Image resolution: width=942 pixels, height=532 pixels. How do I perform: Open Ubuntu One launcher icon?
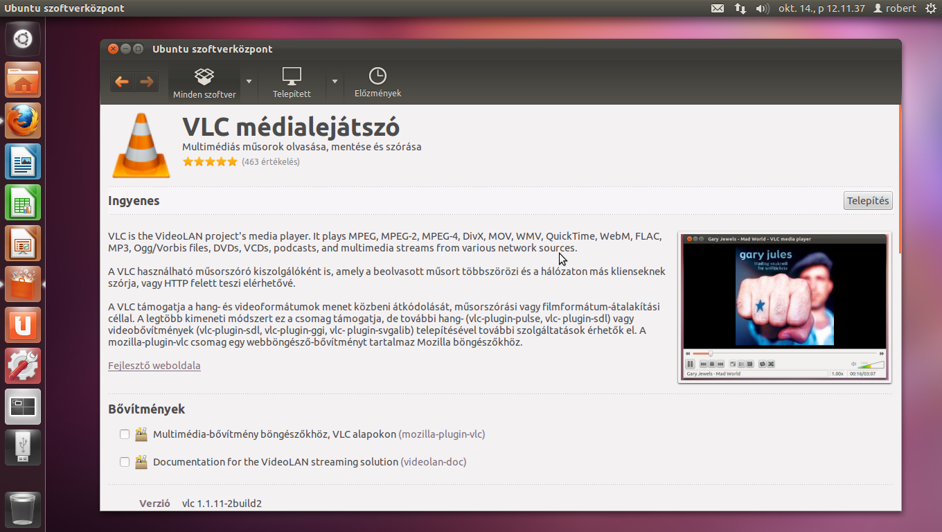23,325
